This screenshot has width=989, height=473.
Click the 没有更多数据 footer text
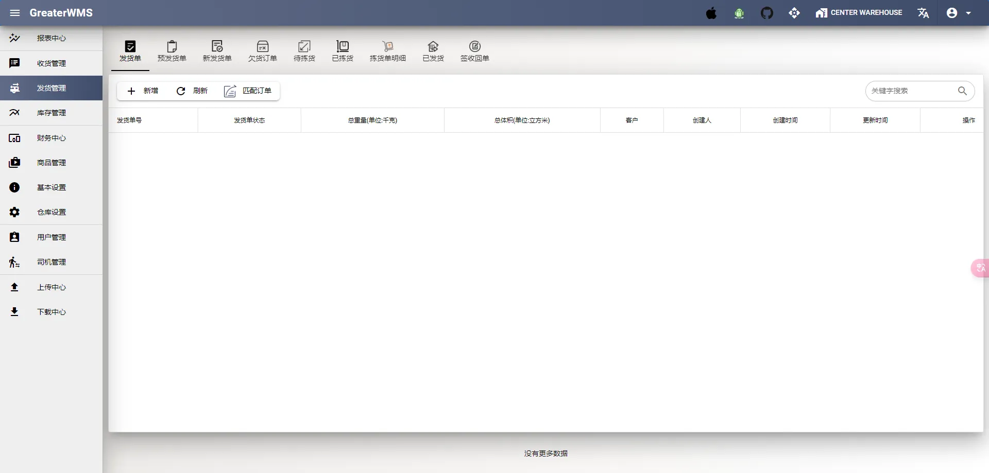coord(546,453)
